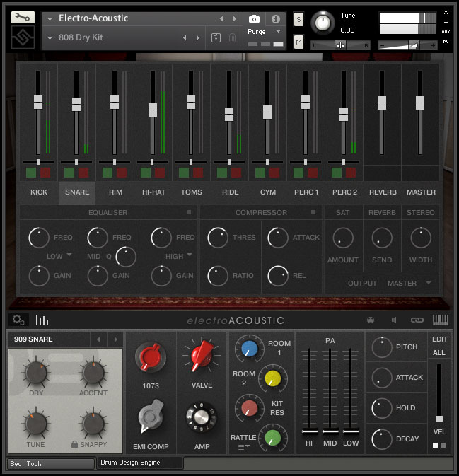Expand the Purge dropdown menu
459x476 pixels.
point(265,32)
